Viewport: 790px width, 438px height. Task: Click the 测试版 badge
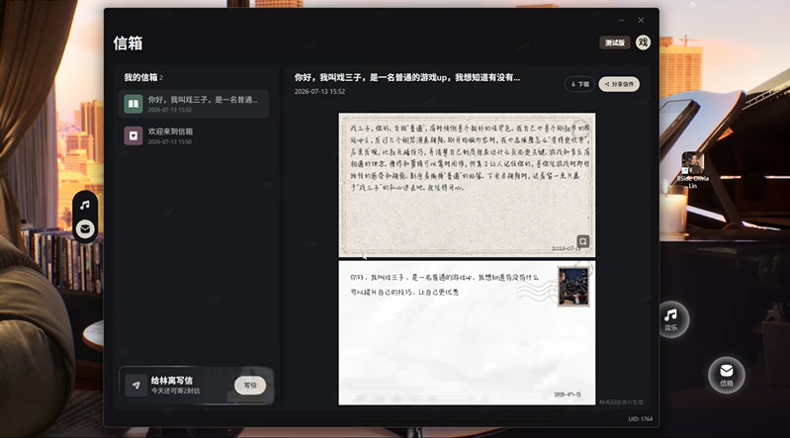pos(615,43)
